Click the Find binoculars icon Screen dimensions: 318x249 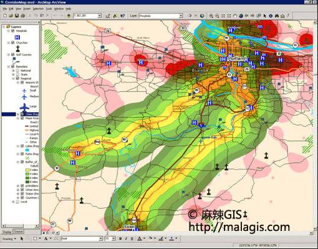pos(276,16)
